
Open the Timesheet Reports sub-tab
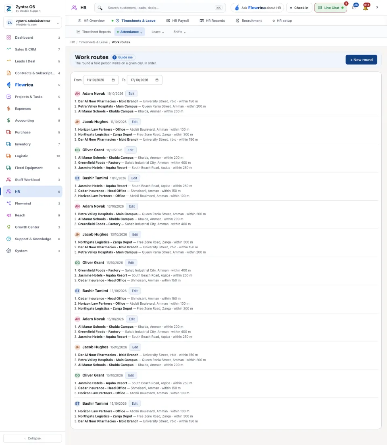click(x=94, y=32)
